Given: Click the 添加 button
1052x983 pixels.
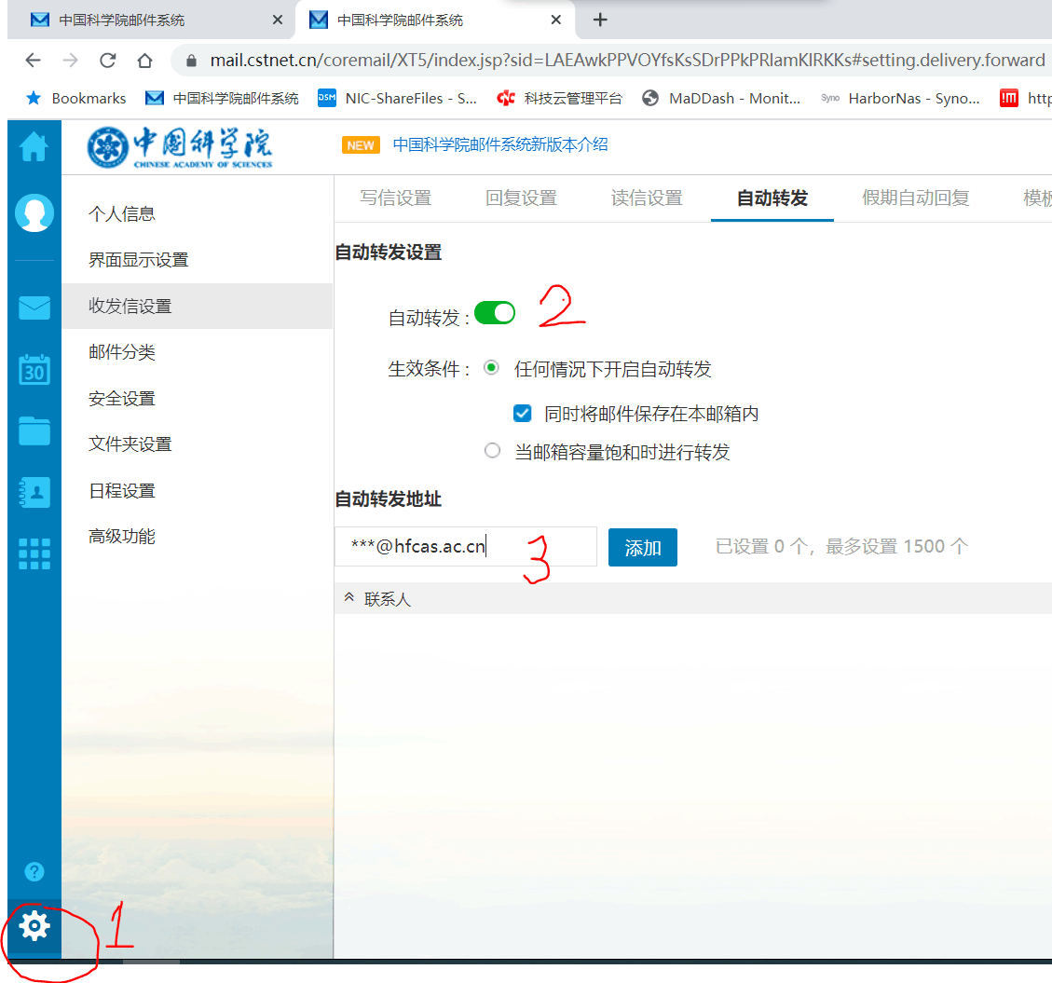Looking at the screenshot, I should point(642,548).
